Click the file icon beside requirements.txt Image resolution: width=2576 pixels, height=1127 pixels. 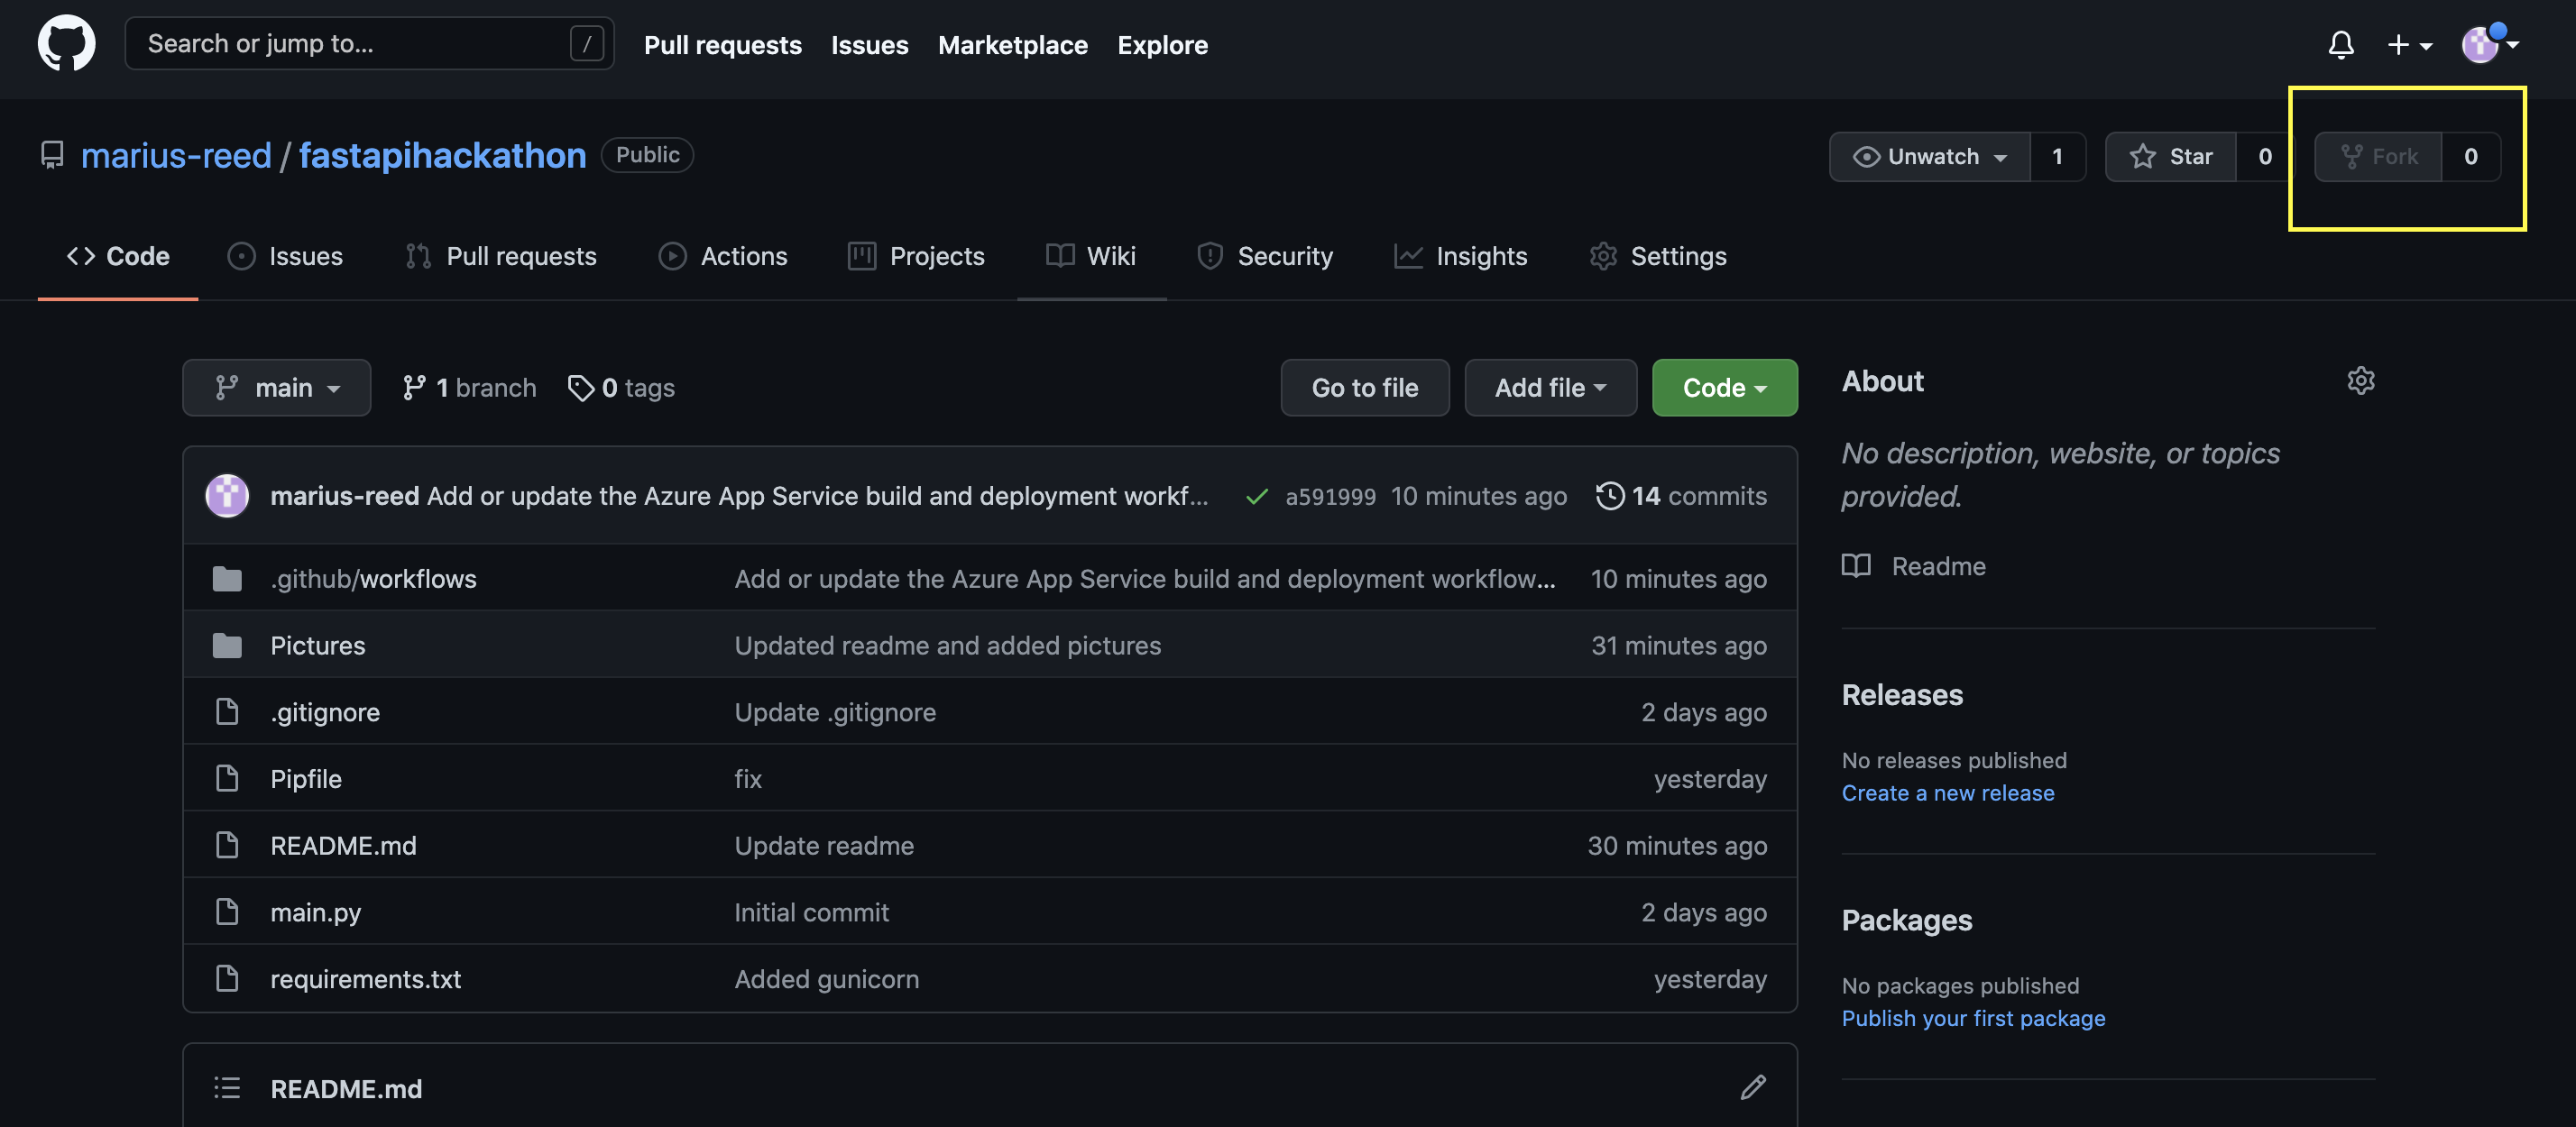tap(227, 979)
